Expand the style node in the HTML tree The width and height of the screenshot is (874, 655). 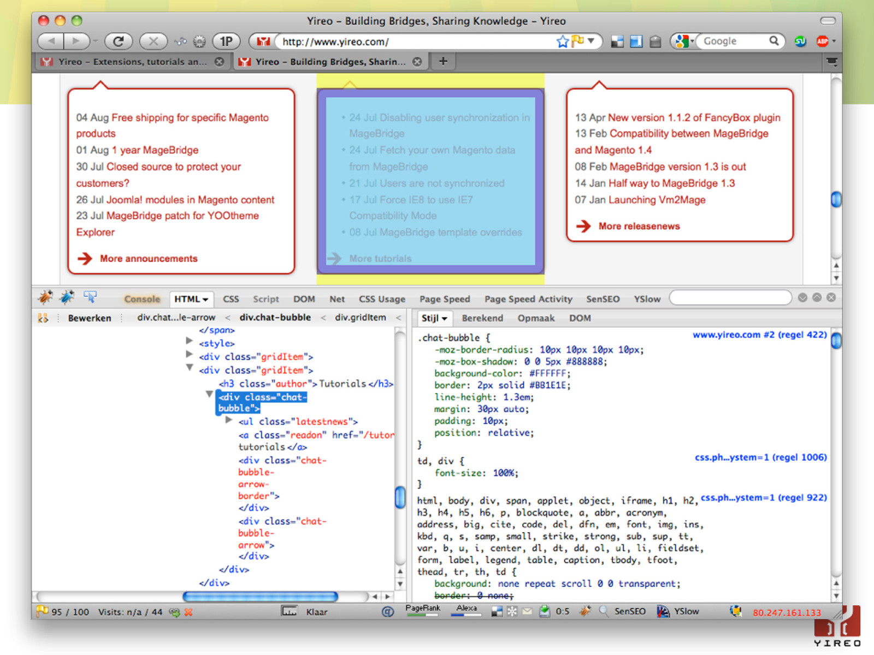pyautogui.click(x=189, y=341)
